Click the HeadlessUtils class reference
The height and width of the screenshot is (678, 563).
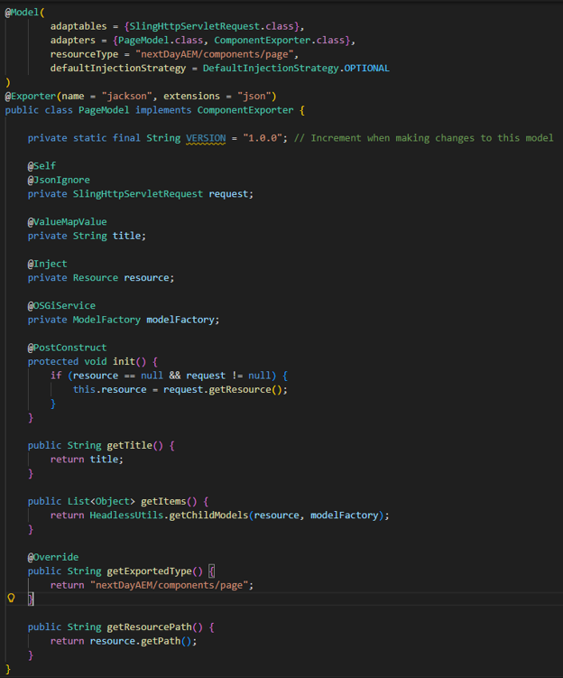click(x=126, y=515)
